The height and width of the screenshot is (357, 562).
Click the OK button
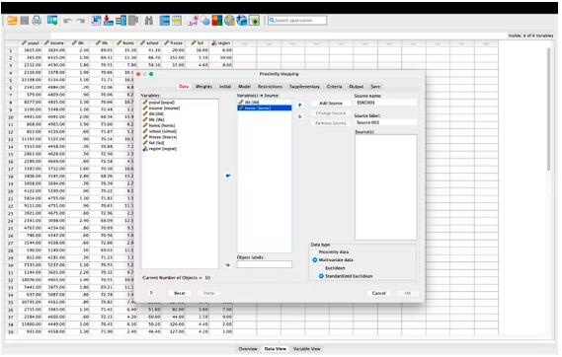click(408, 293)
